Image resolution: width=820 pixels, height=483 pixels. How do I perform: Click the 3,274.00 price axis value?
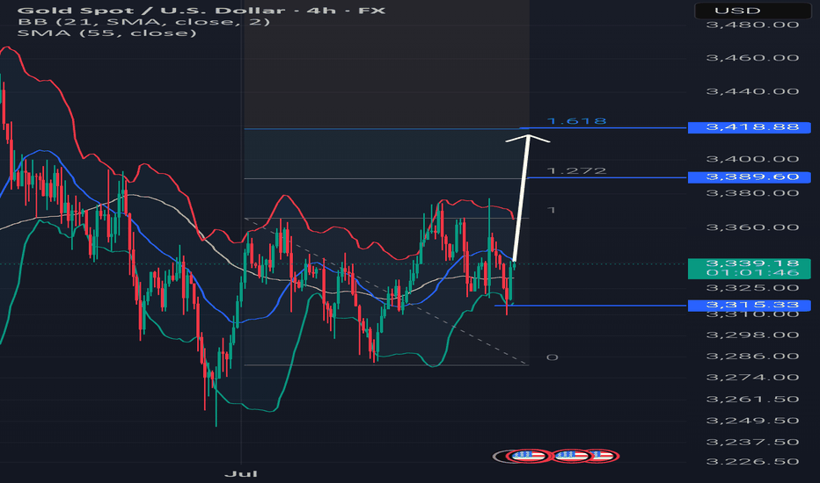(752, 377)
